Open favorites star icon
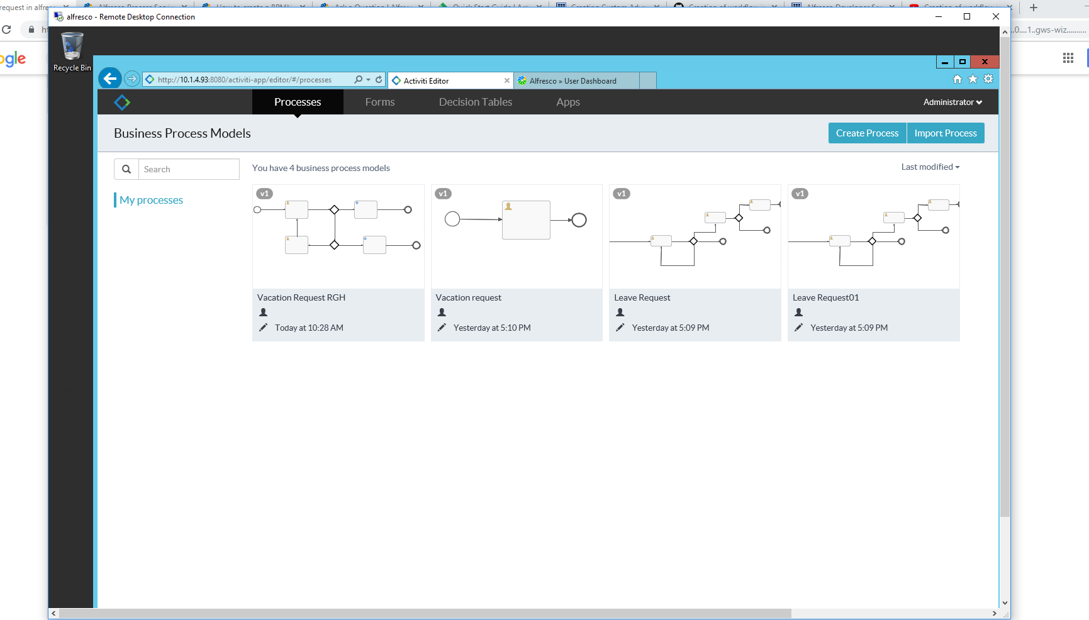Screen dimensions: 1089x620 point(973,79)
